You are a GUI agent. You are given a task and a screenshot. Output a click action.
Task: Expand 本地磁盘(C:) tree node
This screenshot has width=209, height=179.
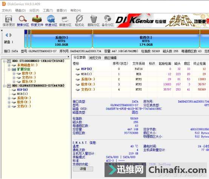click(9, 65)
